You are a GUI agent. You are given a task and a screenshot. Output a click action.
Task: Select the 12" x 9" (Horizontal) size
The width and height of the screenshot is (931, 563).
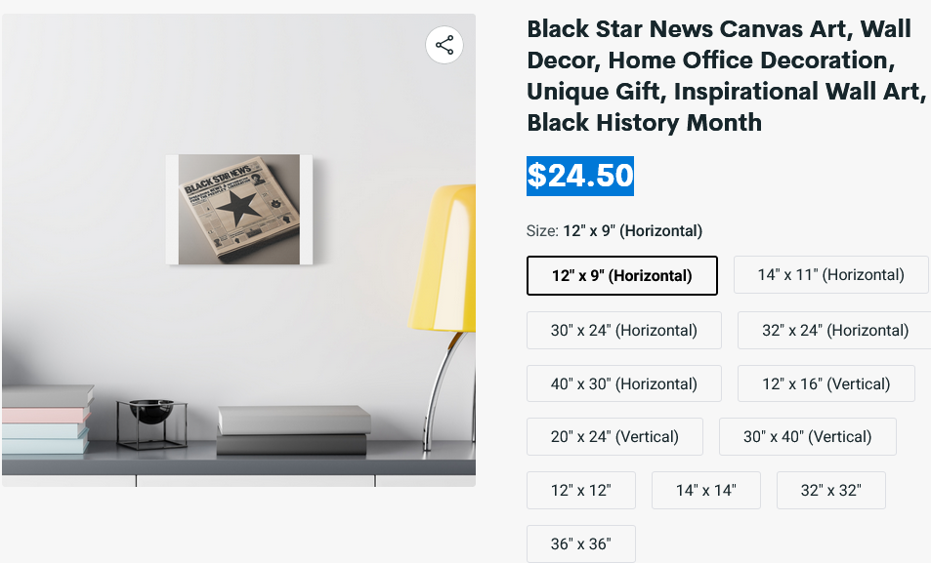coord(622,275)
